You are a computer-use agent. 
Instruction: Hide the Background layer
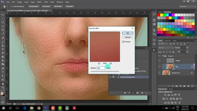coord(159,73)
